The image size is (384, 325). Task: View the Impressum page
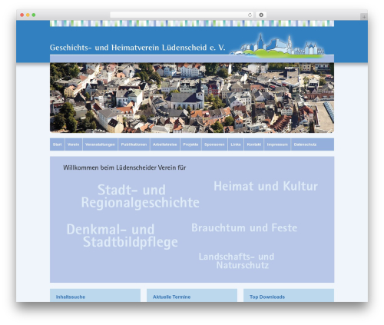tap(277, 144)
